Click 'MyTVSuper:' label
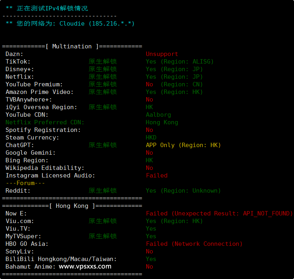The height and width of the screenshot is (279, 294). [23, 236]
